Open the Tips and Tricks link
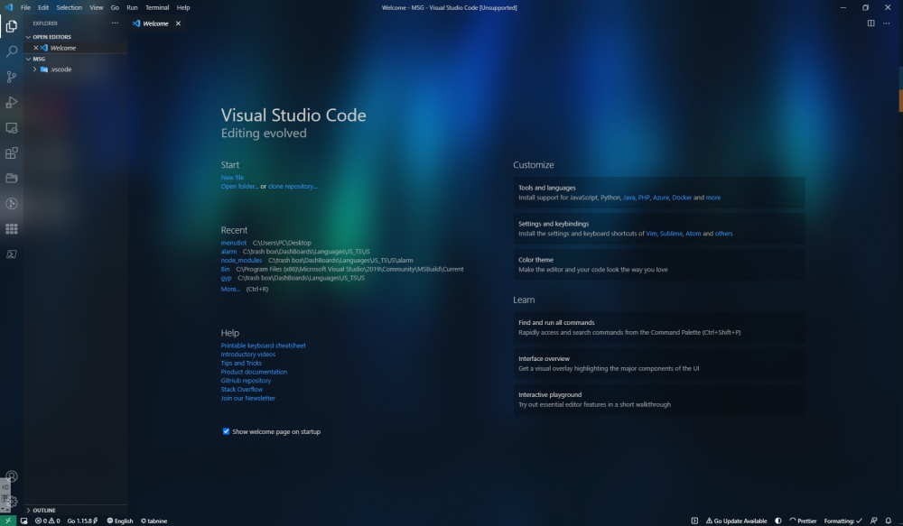 pos(241,363)
